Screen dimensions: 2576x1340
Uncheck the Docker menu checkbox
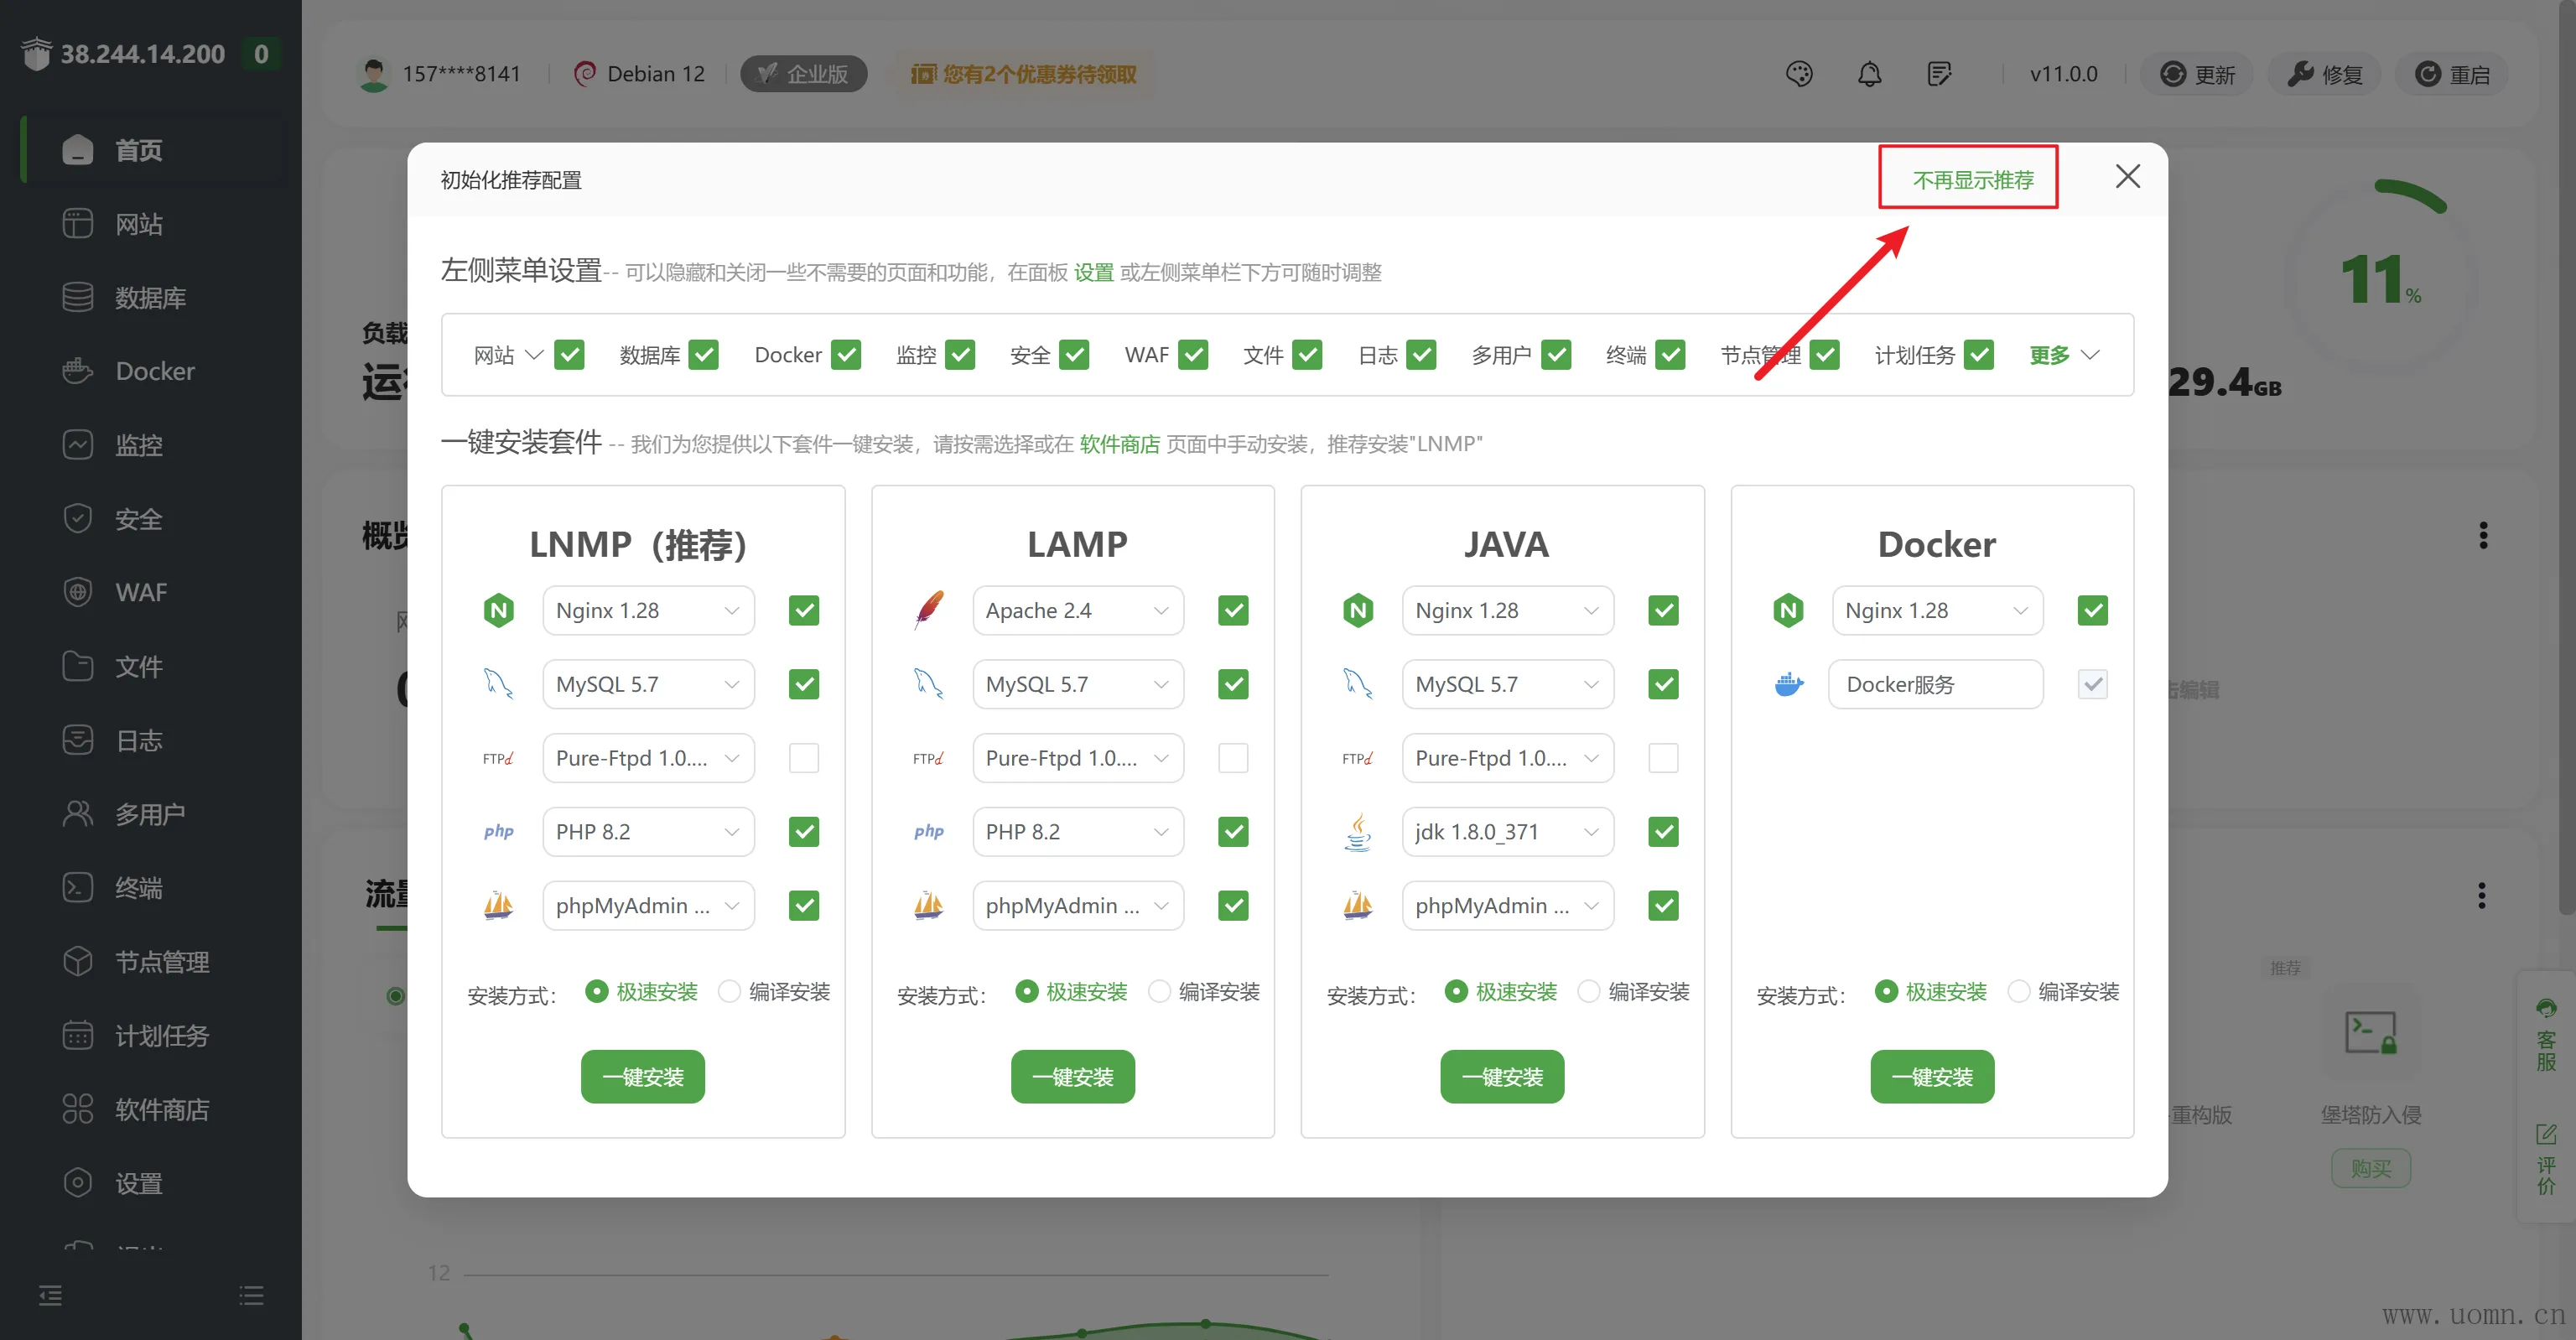click(846, 355)
